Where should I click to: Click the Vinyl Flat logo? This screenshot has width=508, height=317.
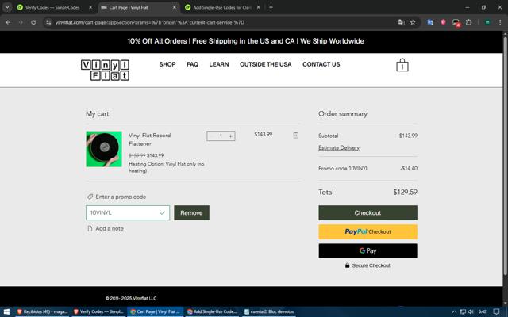(x=105, y=70)
